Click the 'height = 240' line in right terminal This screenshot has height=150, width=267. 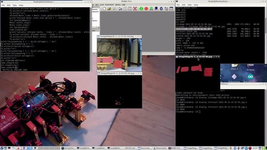pyautogui.click(x=183, y=38)
